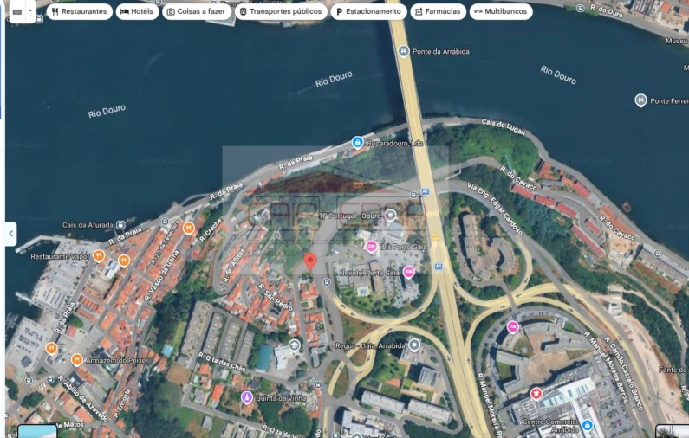Click restaurant marker left of Armazém do Peixe
Viewport: 689px width, 438px height.
51,349
